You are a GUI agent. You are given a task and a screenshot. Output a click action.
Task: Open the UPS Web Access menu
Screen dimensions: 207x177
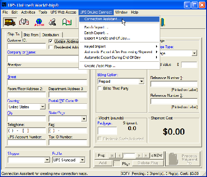coord(63,12)
